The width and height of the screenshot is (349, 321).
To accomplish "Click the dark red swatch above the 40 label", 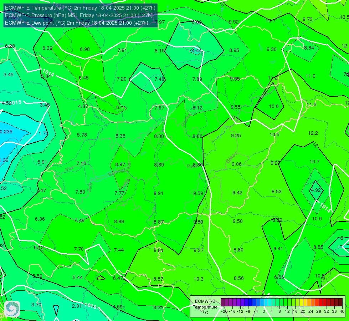I will click(340, 302).
